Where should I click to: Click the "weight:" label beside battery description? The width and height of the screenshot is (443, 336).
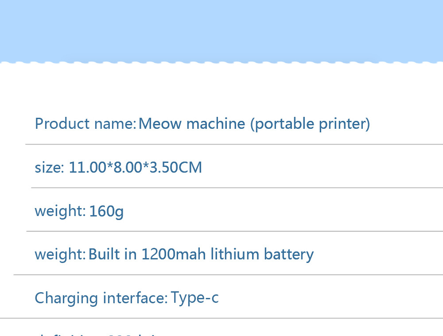point(60,254)
